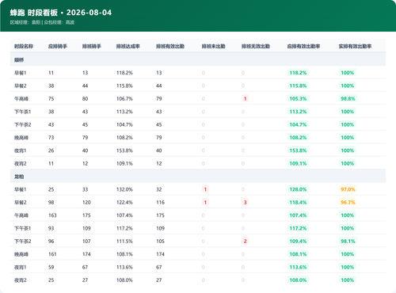
Task: Click the red "1" badge in the 106.7% row
Action: (x=245, y=99)
